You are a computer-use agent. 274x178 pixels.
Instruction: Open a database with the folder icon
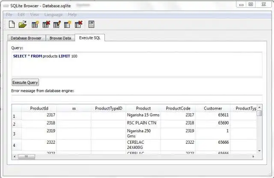point(23,24)
